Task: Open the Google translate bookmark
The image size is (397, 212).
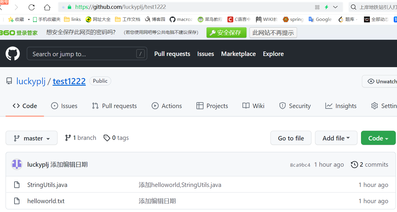Action: 320,19
